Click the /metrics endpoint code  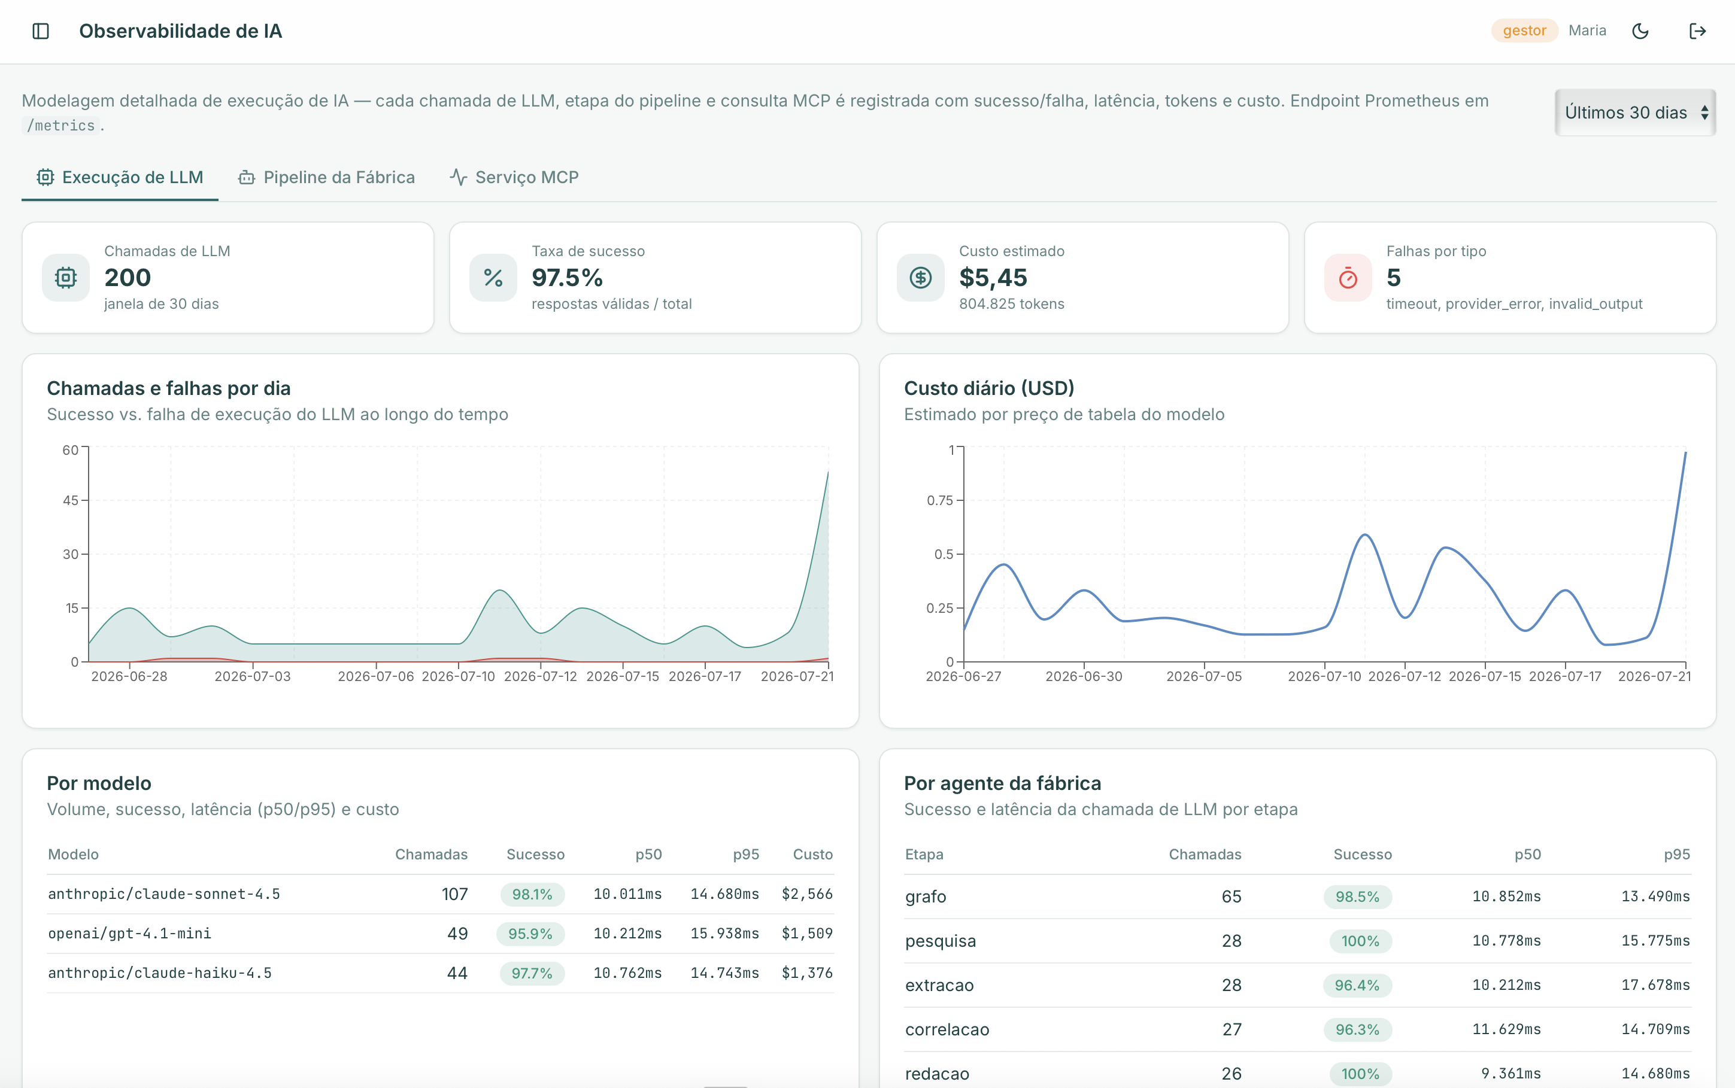(x=60, y=125)
